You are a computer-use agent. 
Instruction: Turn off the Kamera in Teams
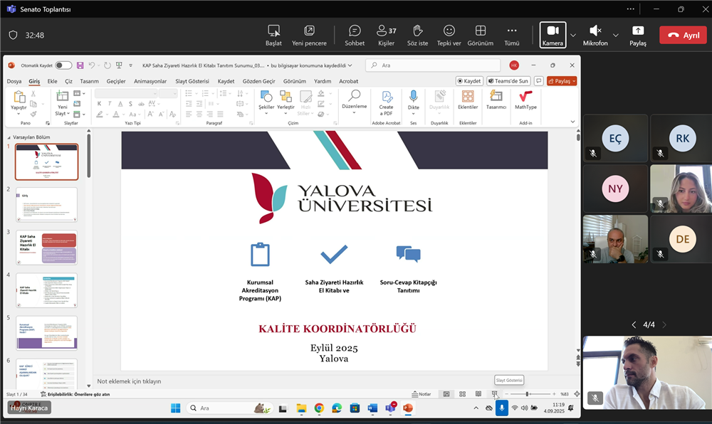[x=553, y=35]
